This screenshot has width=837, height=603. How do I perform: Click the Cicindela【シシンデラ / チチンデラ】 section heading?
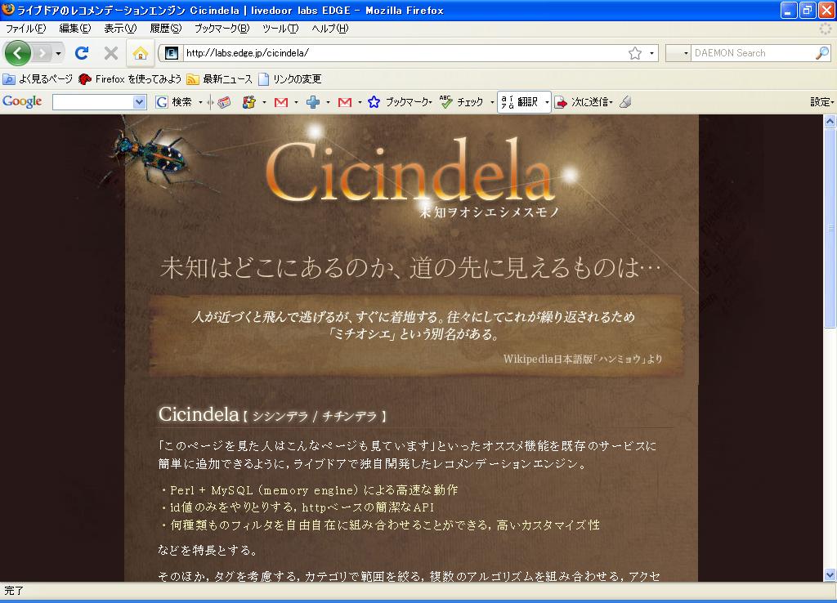coord(272,414)
